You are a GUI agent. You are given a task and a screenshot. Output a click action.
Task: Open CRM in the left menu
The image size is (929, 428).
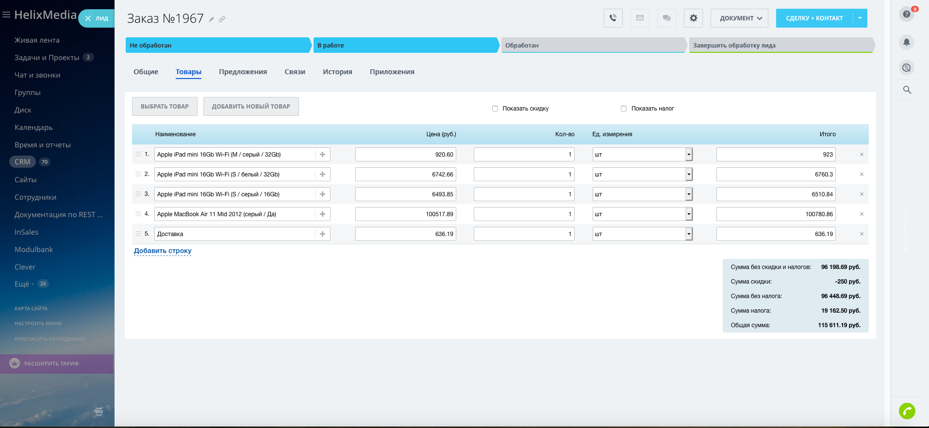(22, 162)
